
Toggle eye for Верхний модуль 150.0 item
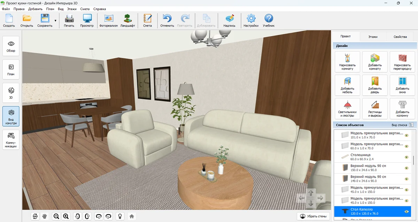tap(406, 168)
